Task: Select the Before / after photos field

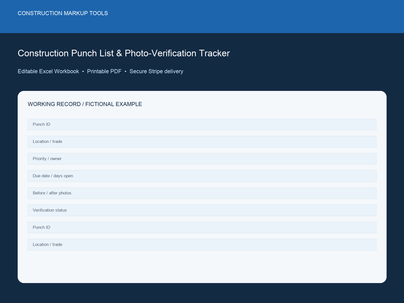Action: point(202,193)
